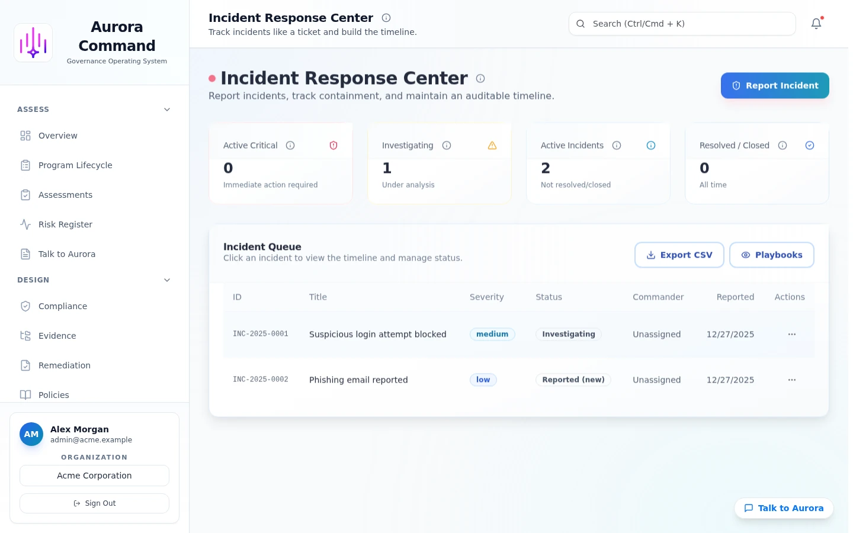Open actions menu for Phishing email incident

[792, 380]
